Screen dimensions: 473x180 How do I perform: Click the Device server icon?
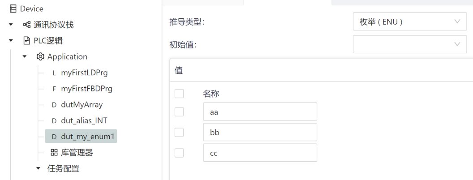coord(13,9)
